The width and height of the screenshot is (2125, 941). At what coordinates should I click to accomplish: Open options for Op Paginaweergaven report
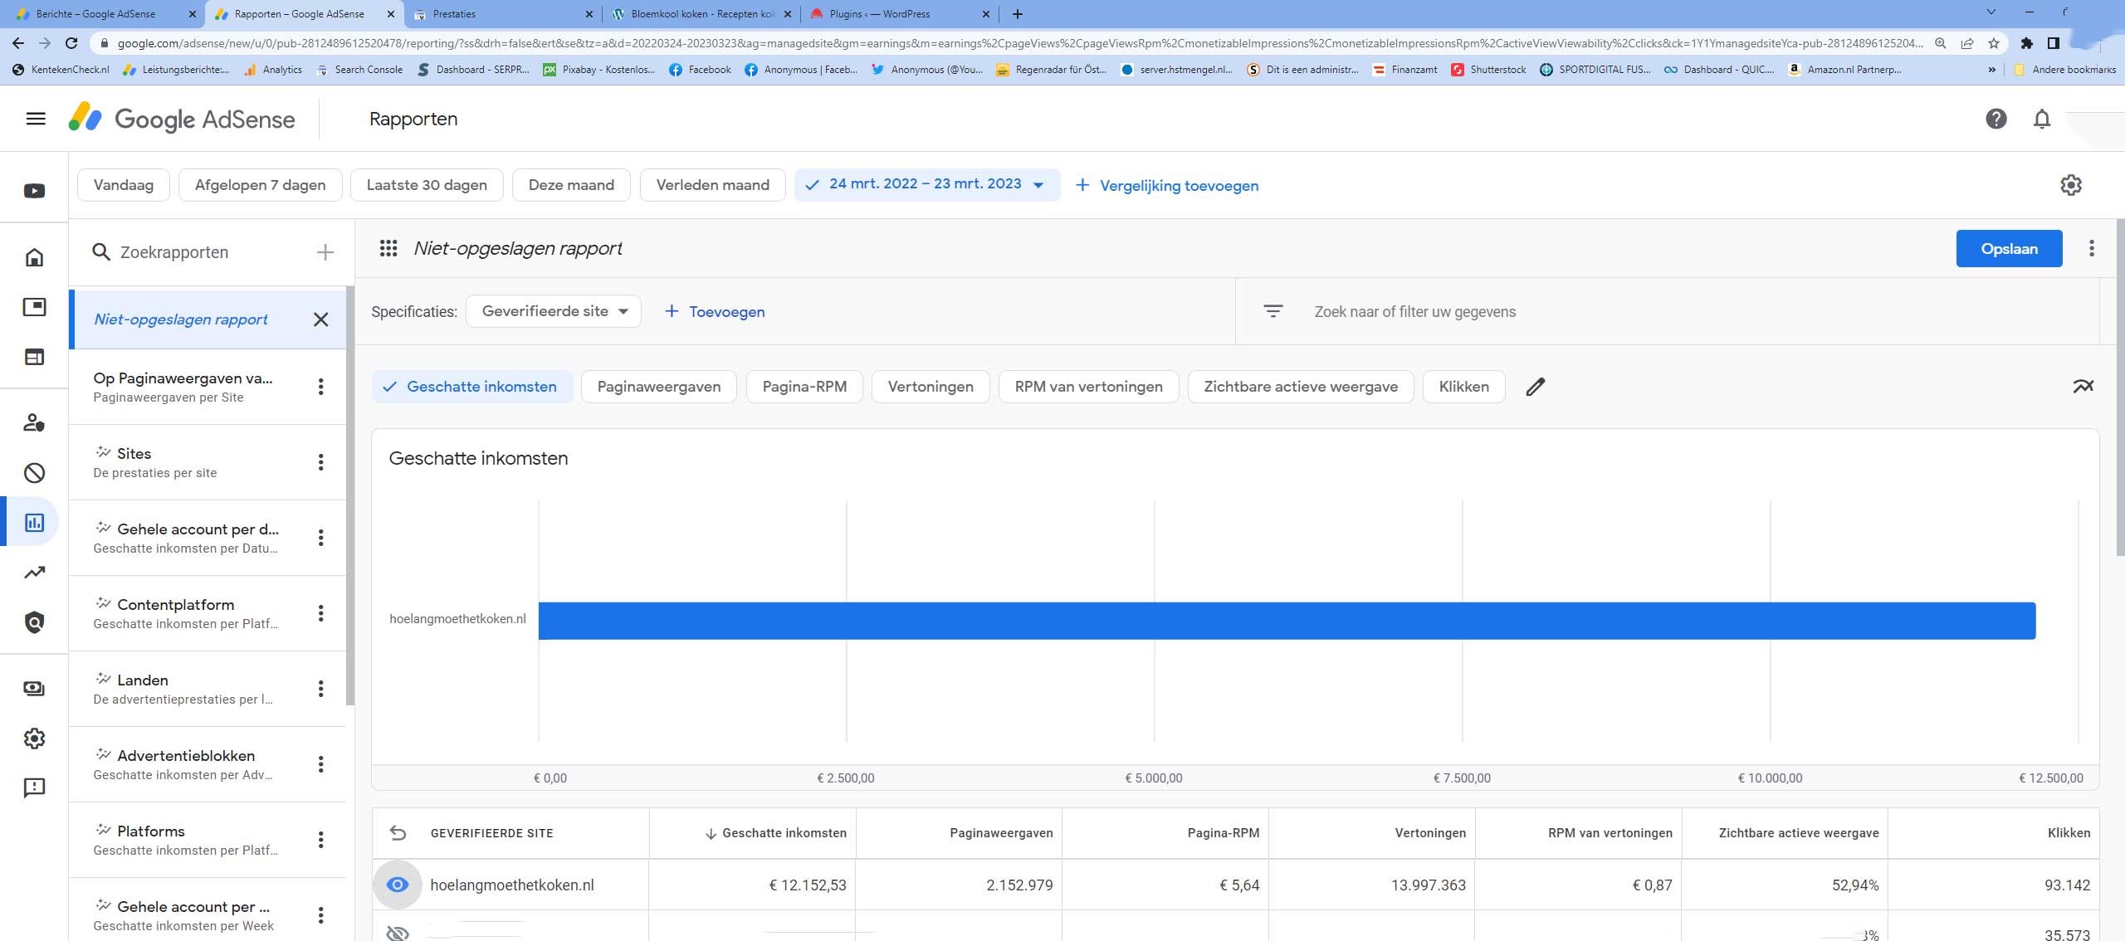320,387
